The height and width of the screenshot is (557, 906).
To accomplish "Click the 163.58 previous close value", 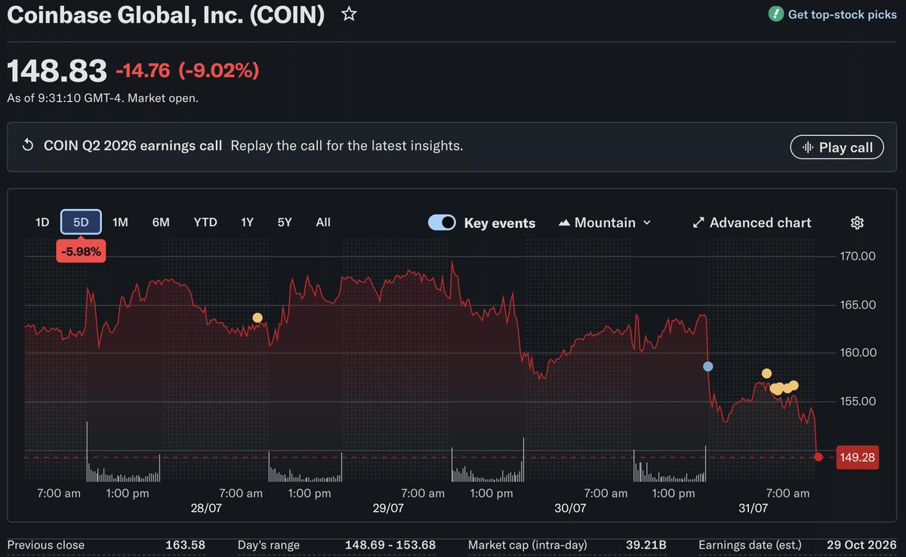I will pyautogui.click(x=186, y=545).
